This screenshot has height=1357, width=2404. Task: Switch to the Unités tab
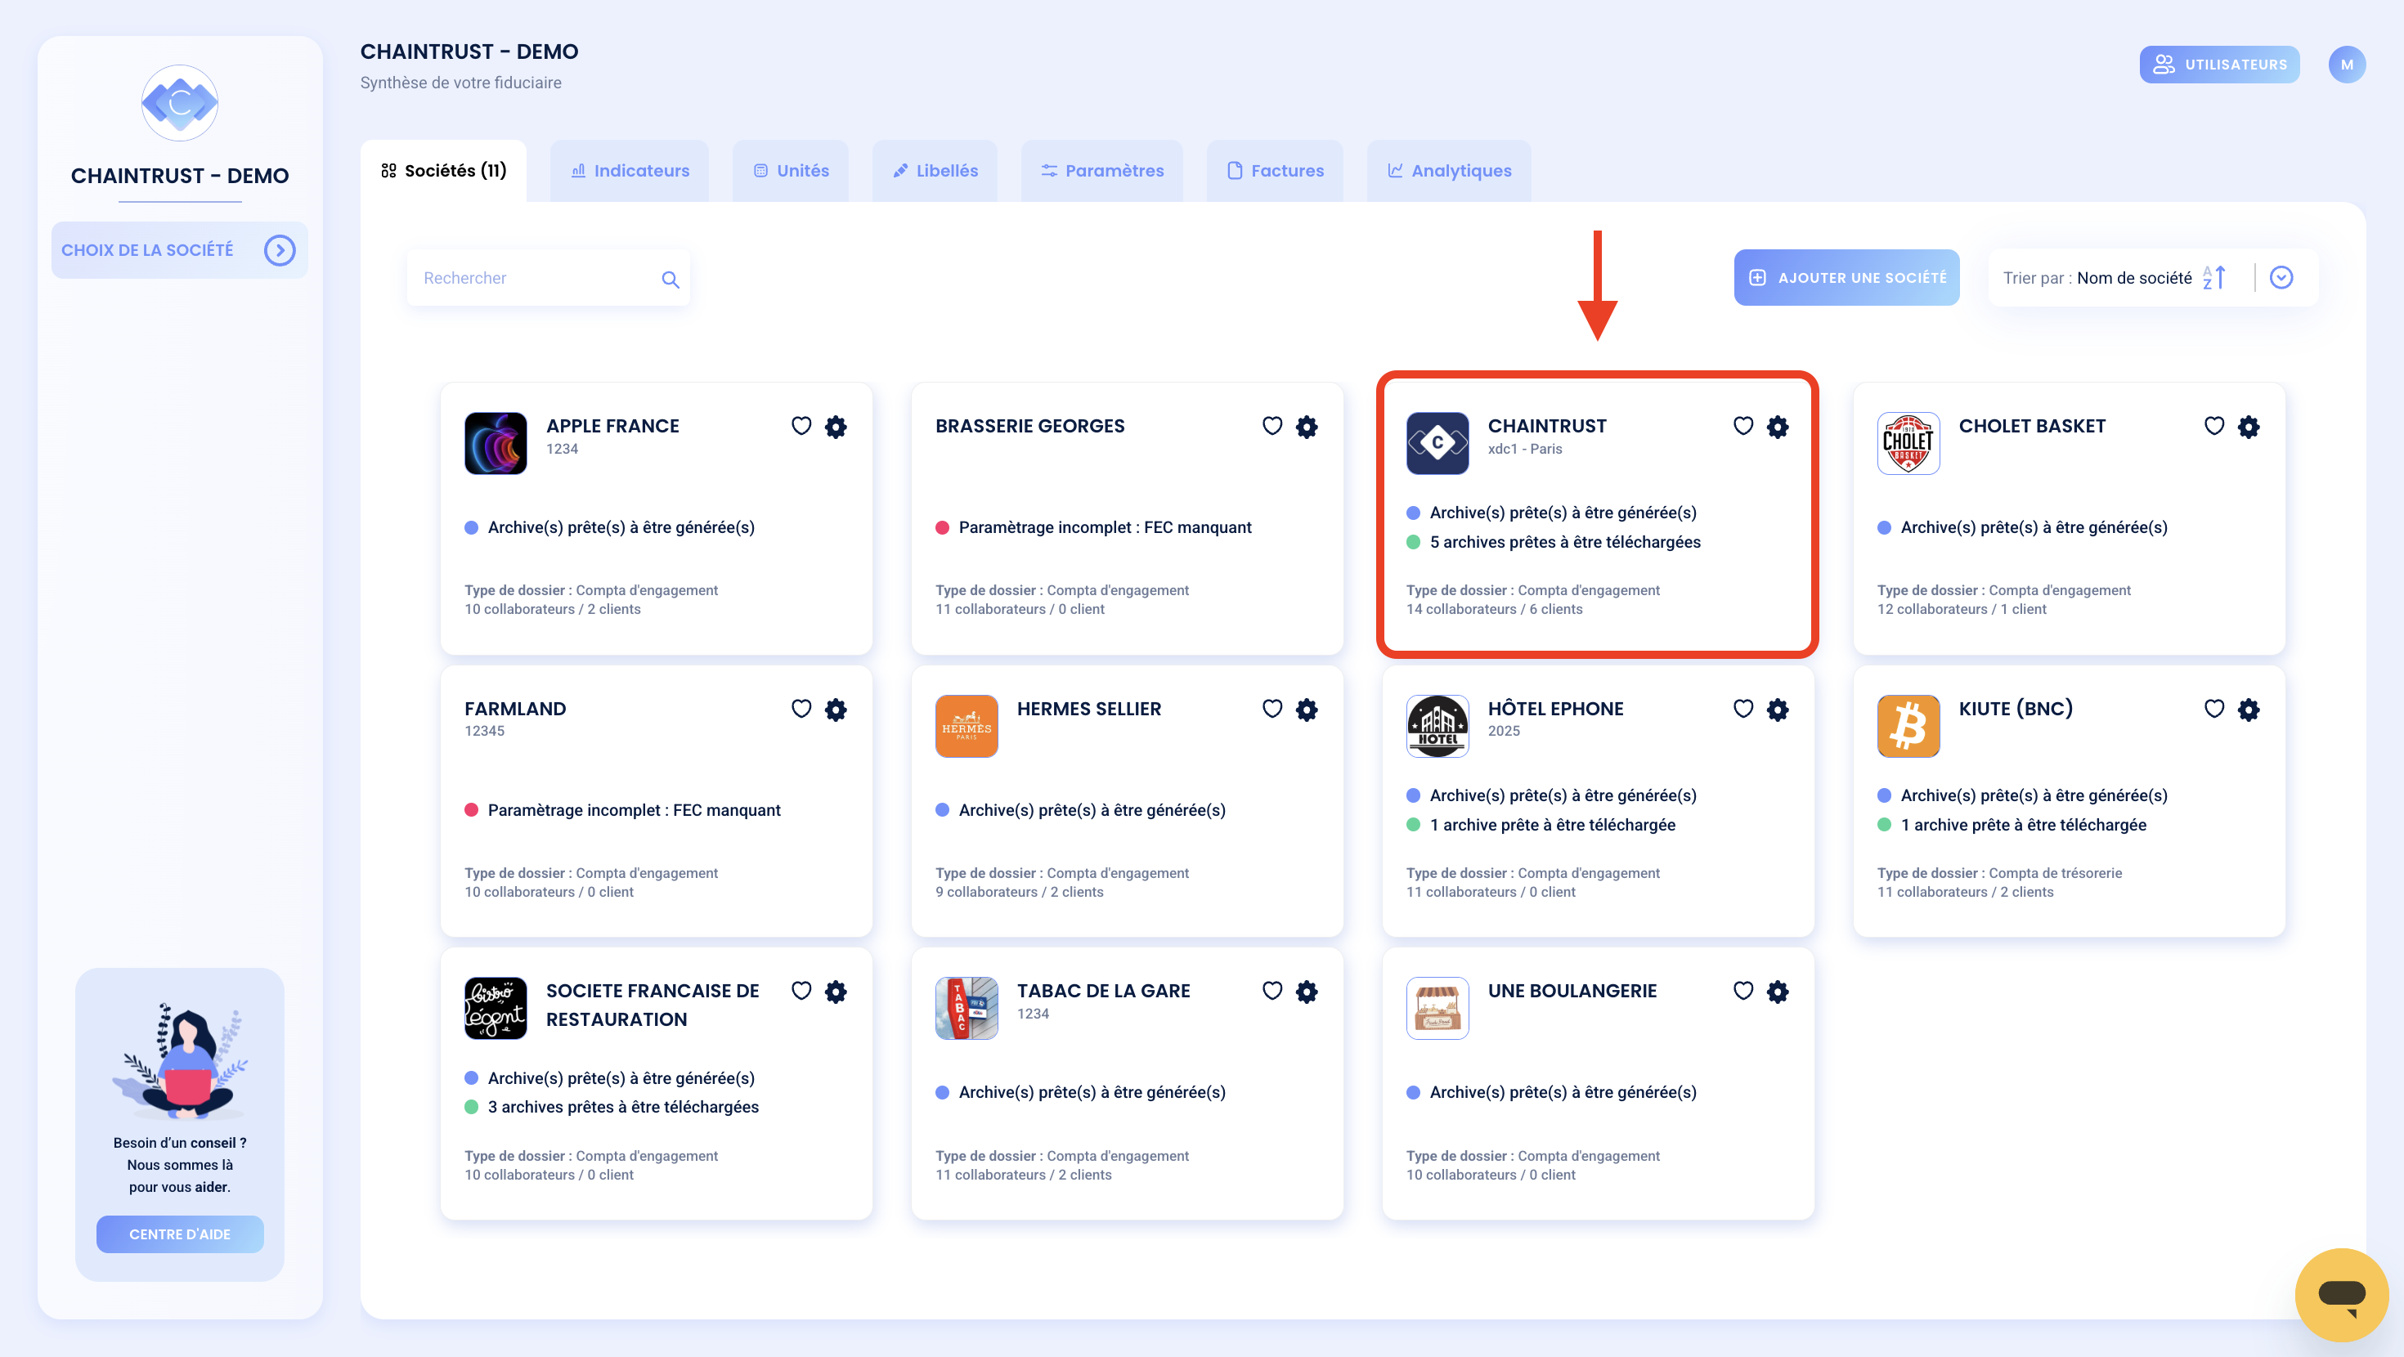(x=791, y=171)
